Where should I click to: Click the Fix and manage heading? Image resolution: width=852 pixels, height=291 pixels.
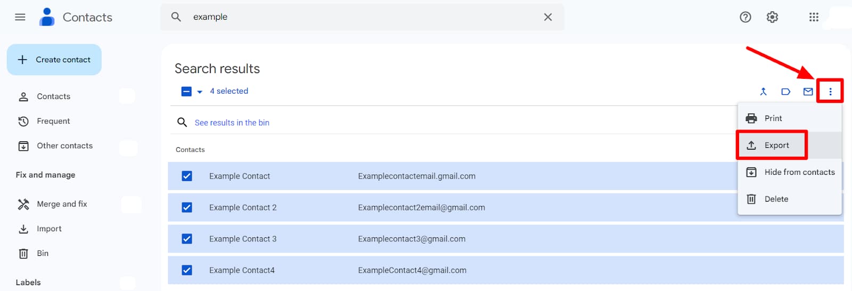45,175
